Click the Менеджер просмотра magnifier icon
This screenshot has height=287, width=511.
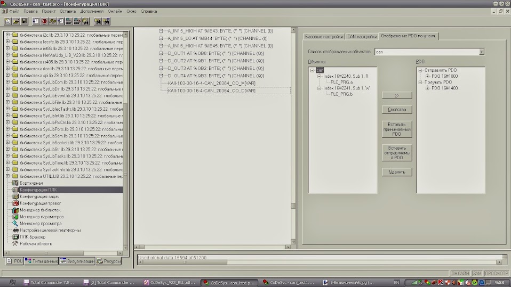[x=15, y=223]
